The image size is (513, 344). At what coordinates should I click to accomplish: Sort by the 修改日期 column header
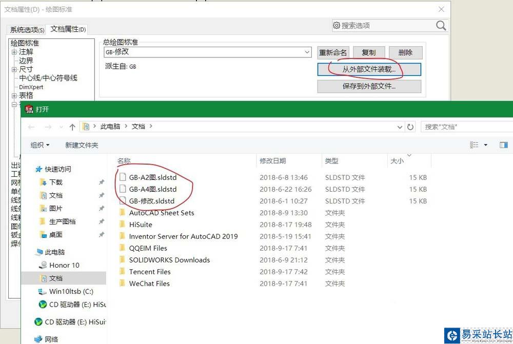click(x=272, y=161)
